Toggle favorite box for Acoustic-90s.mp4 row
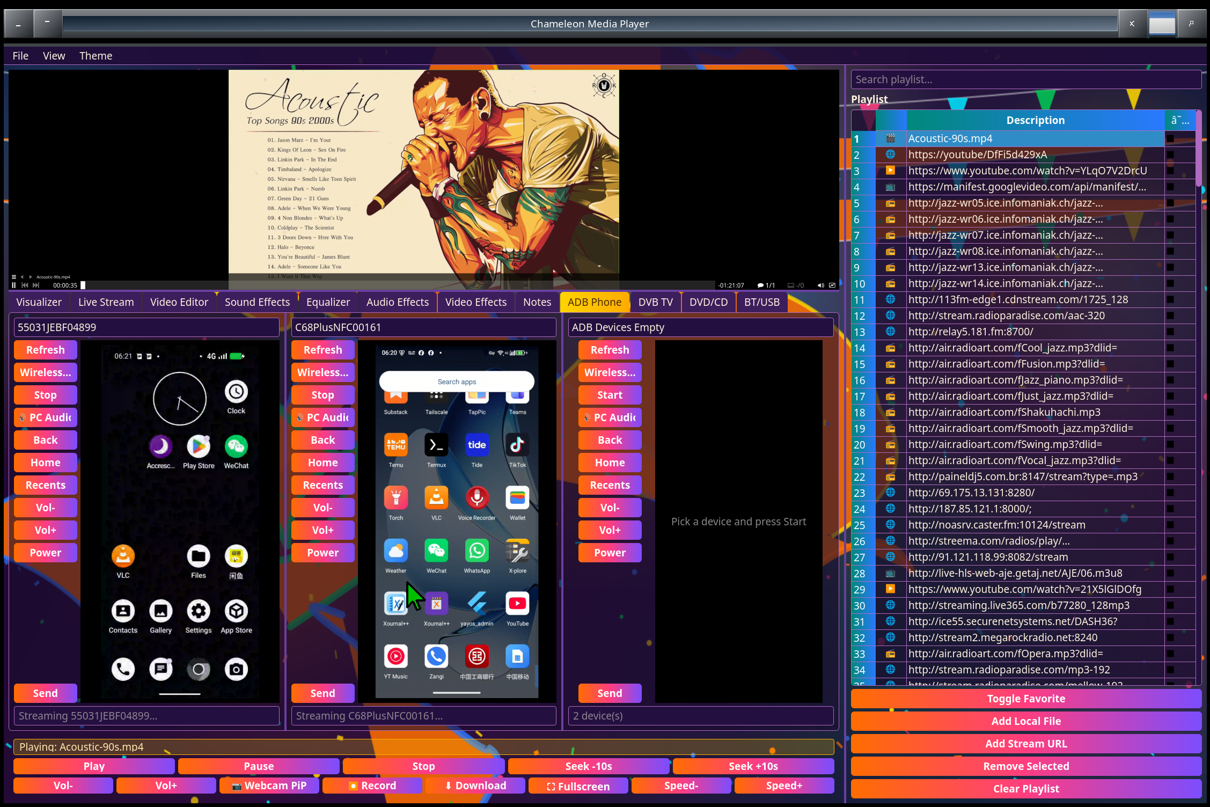 click(1170, 138)
